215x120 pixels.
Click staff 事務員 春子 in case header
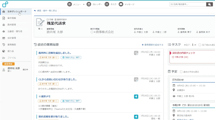click(185, 32)
